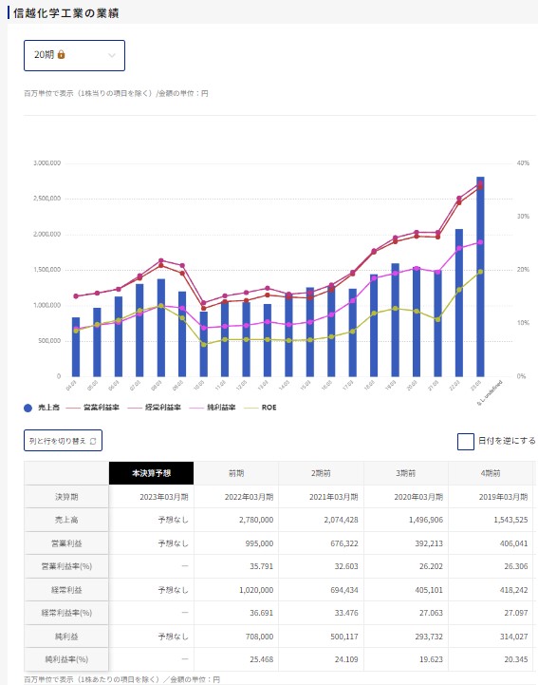Click the net profit value 708,000
The image size is (538, 685).
click(259, 637)
